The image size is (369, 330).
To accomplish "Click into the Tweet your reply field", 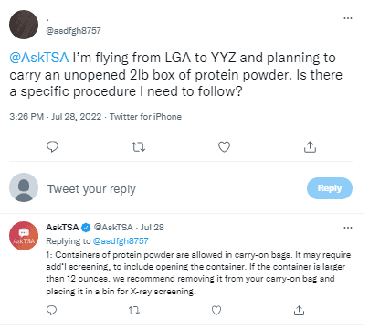I will click(174, 189).
